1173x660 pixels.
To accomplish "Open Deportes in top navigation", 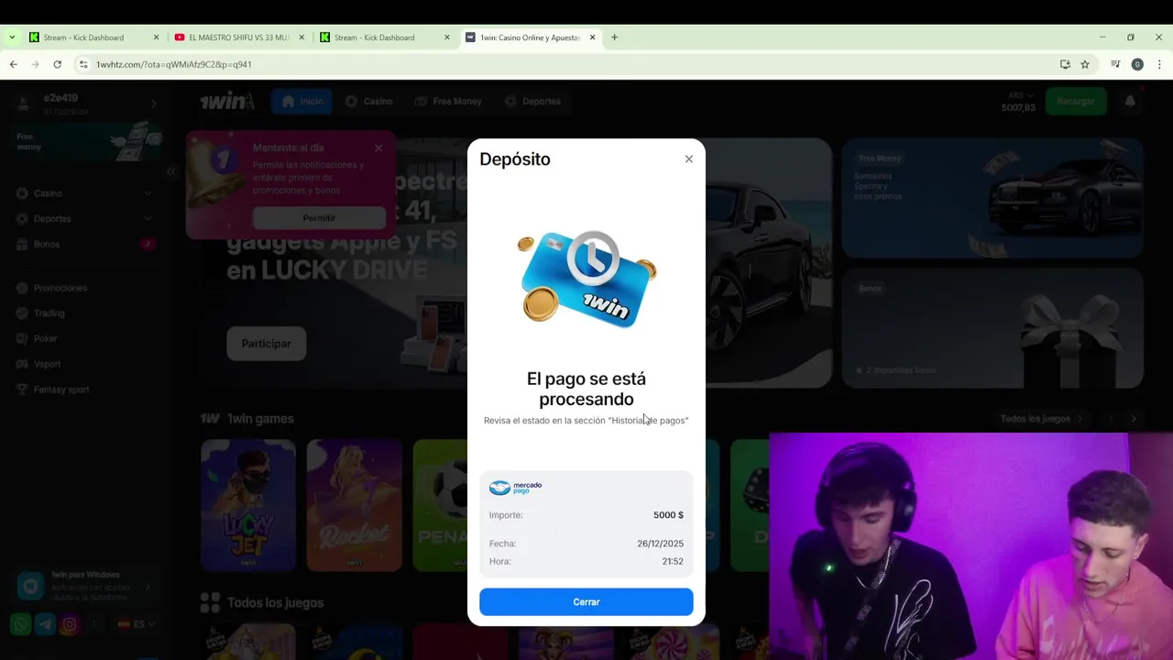I will (532, 101).
